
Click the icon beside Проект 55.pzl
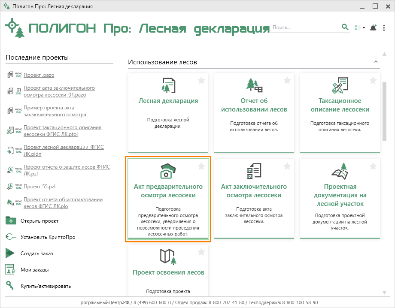[x=10, y=186]
